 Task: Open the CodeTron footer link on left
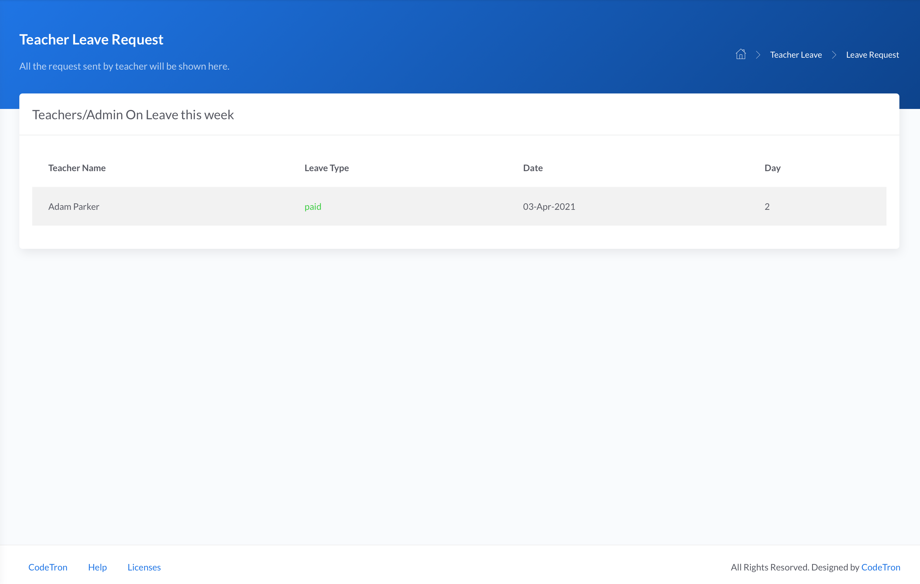48,567
